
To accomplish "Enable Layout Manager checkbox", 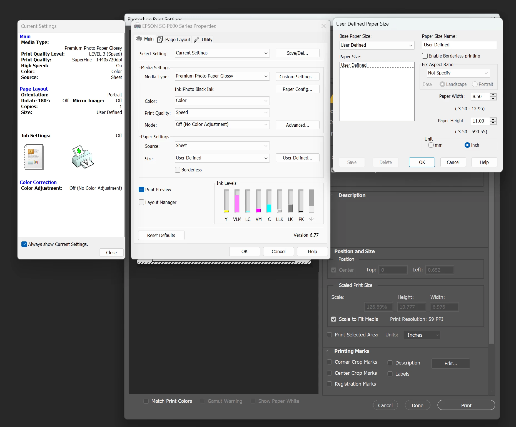I will [141, 202].
